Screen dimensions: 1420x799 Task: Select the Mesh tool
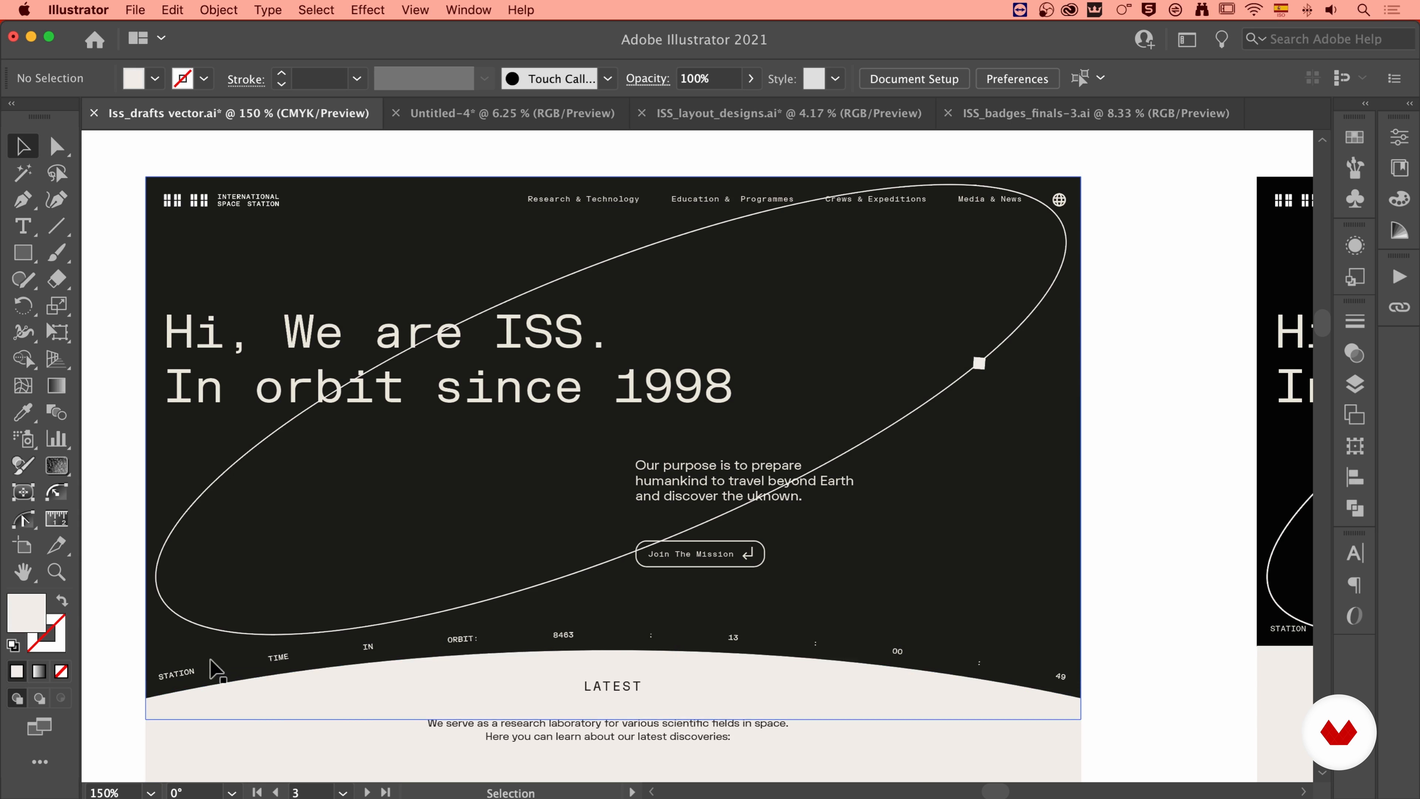pos(23,385)
